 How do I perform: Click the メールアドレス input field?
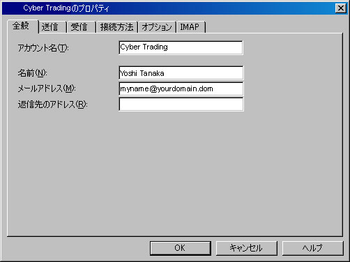pyautogui.click(x=181, y=88)
